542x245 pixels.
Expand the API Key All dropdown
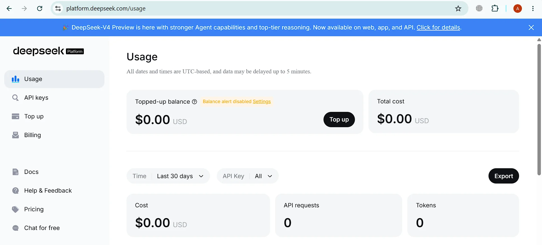248,176
